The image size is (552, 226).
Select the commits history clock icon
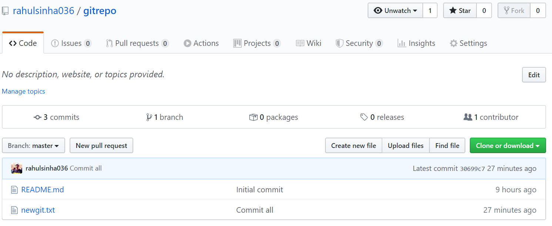click(37, 117)
